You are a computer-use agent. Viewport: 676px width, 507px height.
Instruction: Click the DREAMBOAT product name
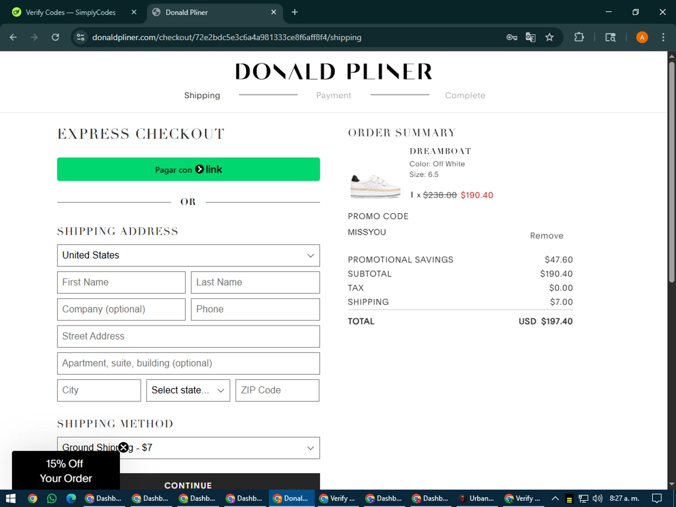[x=440, y=151]
